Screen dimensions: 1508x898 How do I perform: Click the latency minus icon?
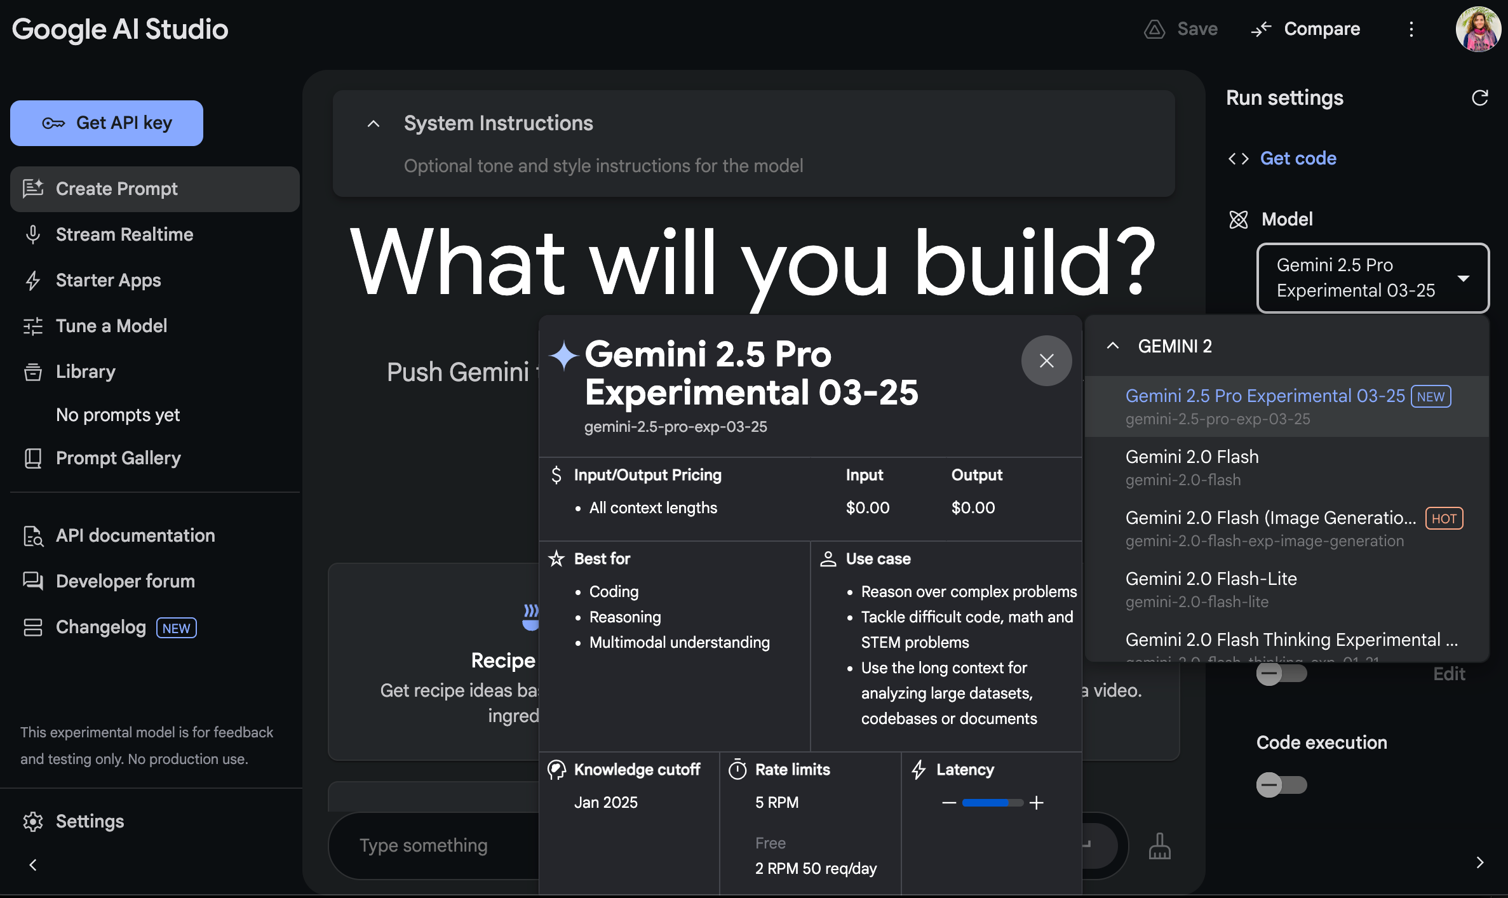point(949,803)
